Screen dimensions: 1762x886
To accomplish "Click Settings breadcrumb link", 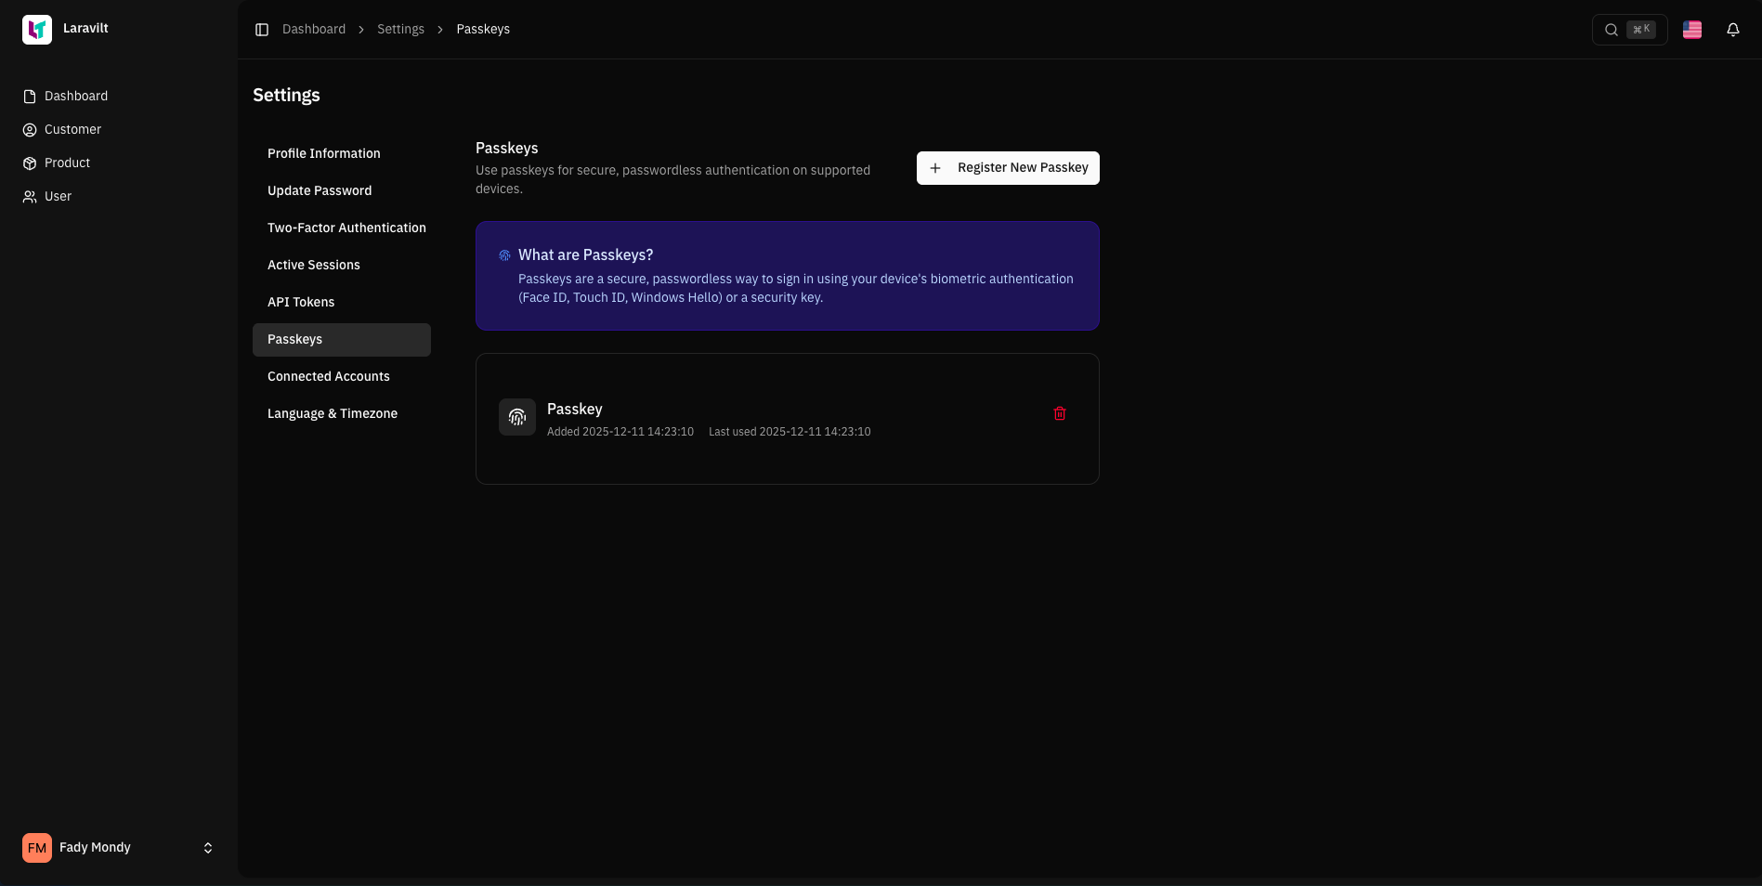I will [400, 30].
